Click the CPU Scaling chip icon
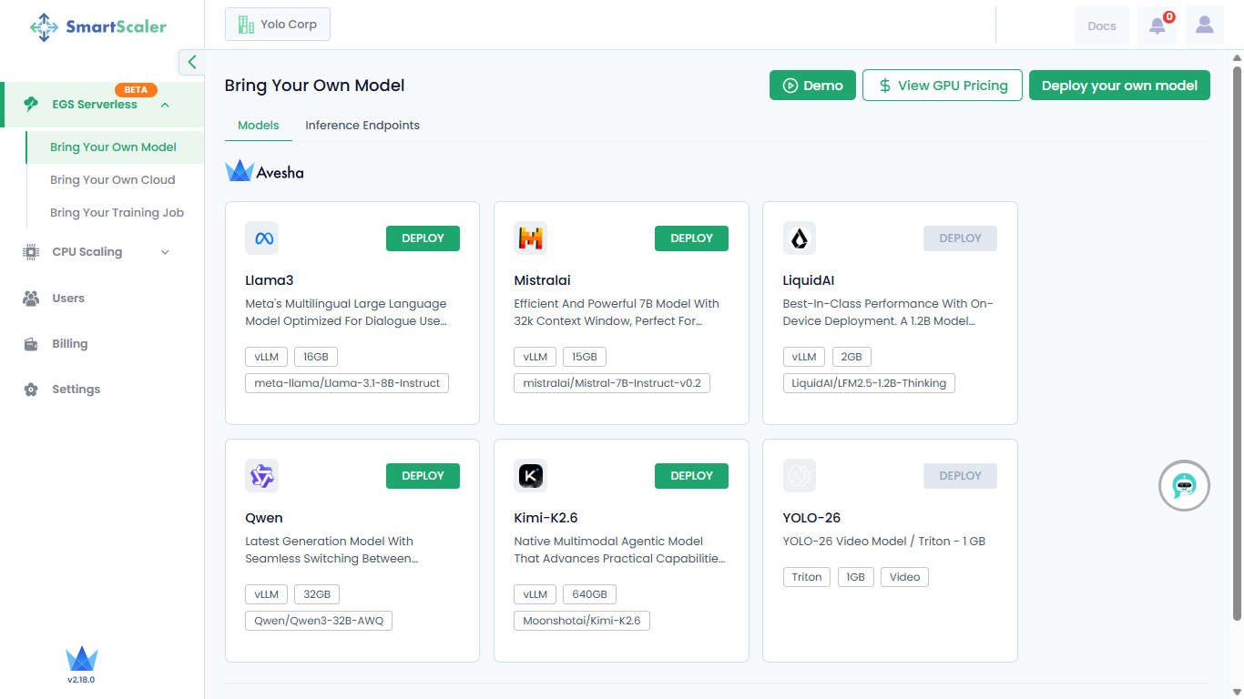The height and width of the screenshot is (699, 1244). 31,252
